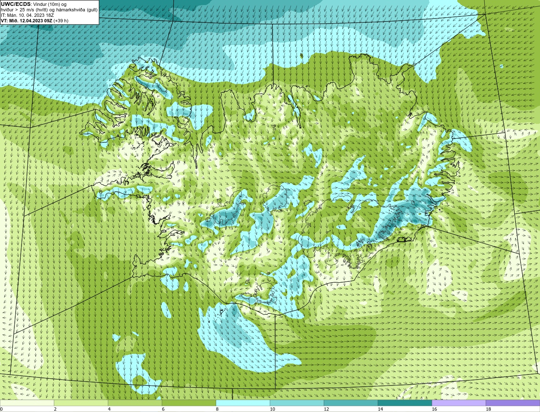Image resolution: width=540 pixels, height=412 pixels.
Task: Click the 12–14 m/s teal legend swatch
Action: 351,403
